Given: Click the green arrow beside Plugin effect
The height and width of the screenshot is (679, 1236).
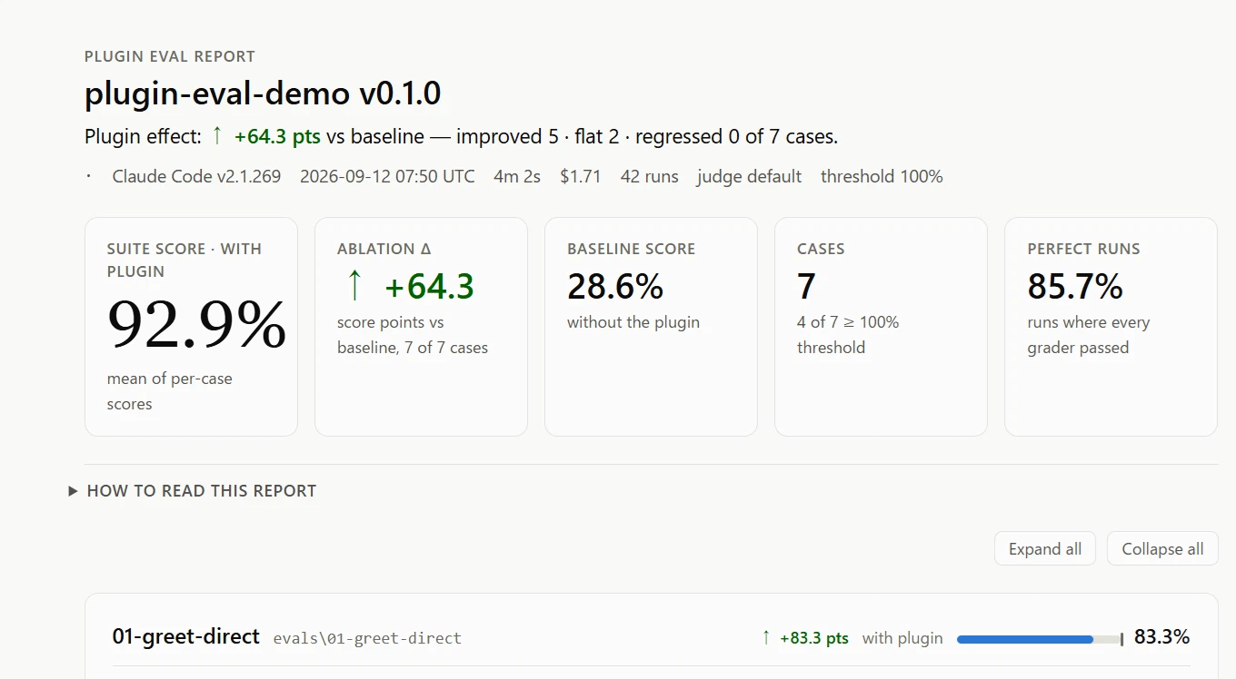Looking at the screenshot, I should coord(217,136).
